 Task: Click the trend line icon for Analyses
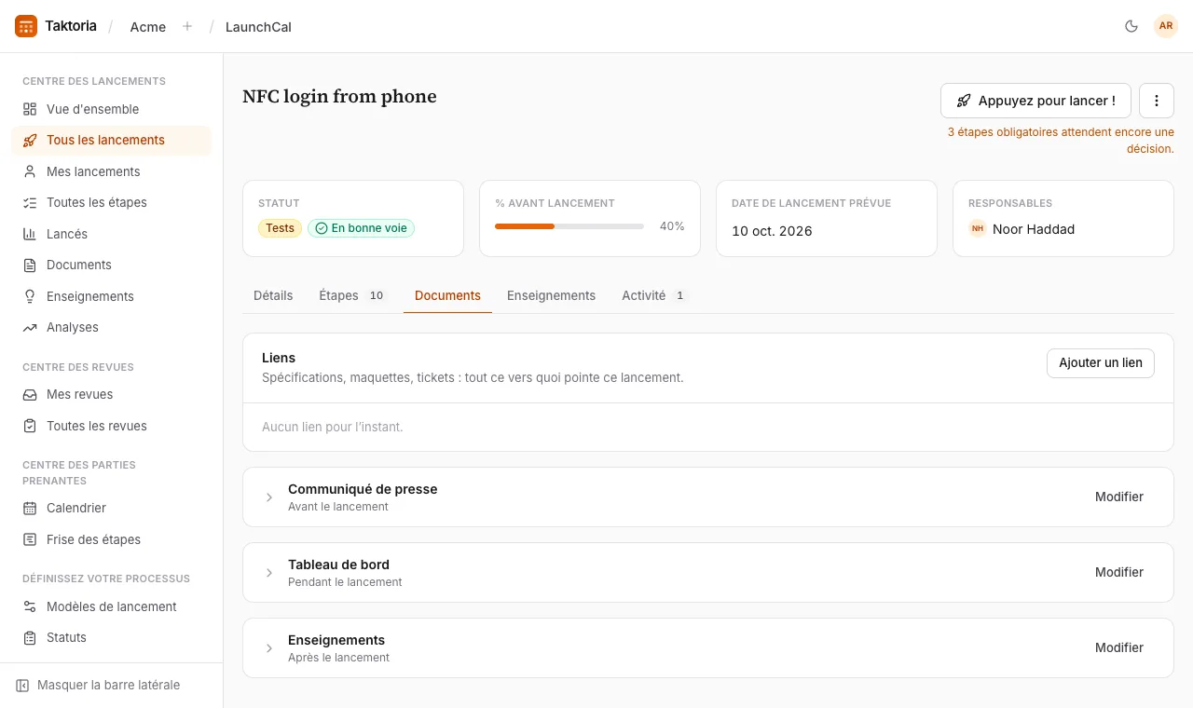pos(30,328)
